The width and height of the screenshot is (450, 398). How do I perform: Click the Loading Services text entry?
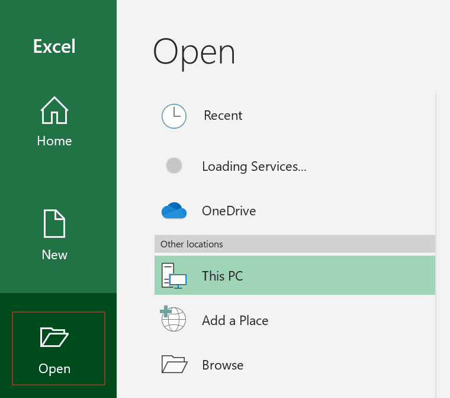click(254, 167)
